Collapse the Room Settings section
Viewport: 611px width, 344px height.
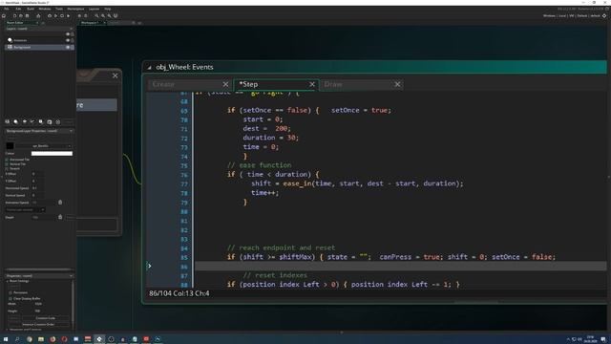pos(7,281)
